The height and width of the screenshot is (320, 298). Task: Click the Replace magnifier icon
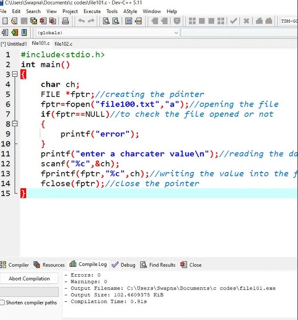[x=116, y=21]
